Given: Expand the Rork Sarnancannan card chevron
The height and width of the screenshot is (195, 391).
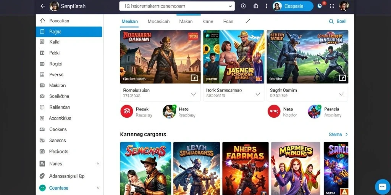Looking at the screenshot, I should (258, 94).
